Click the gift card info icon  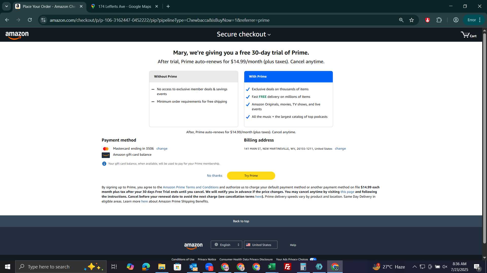tap(104, 164)
